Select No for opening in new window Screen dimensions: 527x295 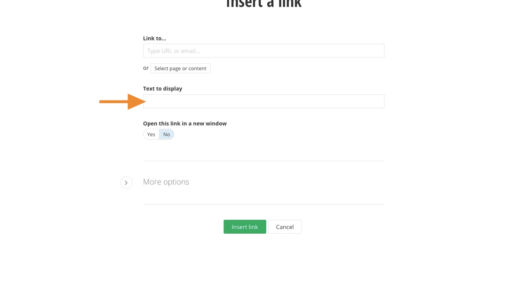pyautogui.click(x=167, y=134)
